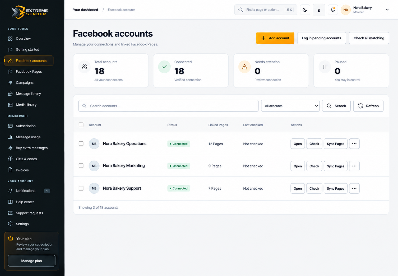Click the Notifications count badge
The image size is (398, 276).
click(47, 191)
